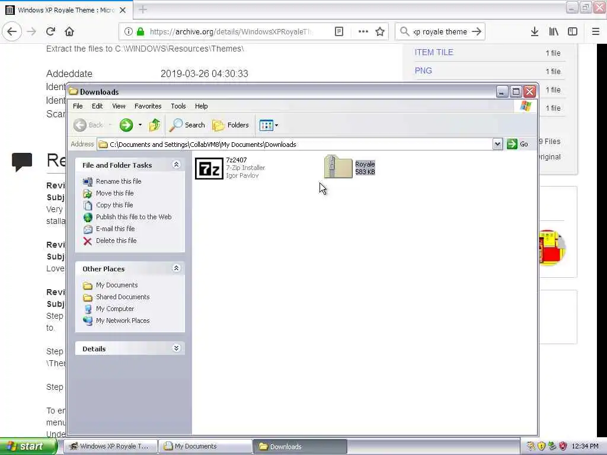
Task: Open the Firefox hamburger menu
Action: 596,32
